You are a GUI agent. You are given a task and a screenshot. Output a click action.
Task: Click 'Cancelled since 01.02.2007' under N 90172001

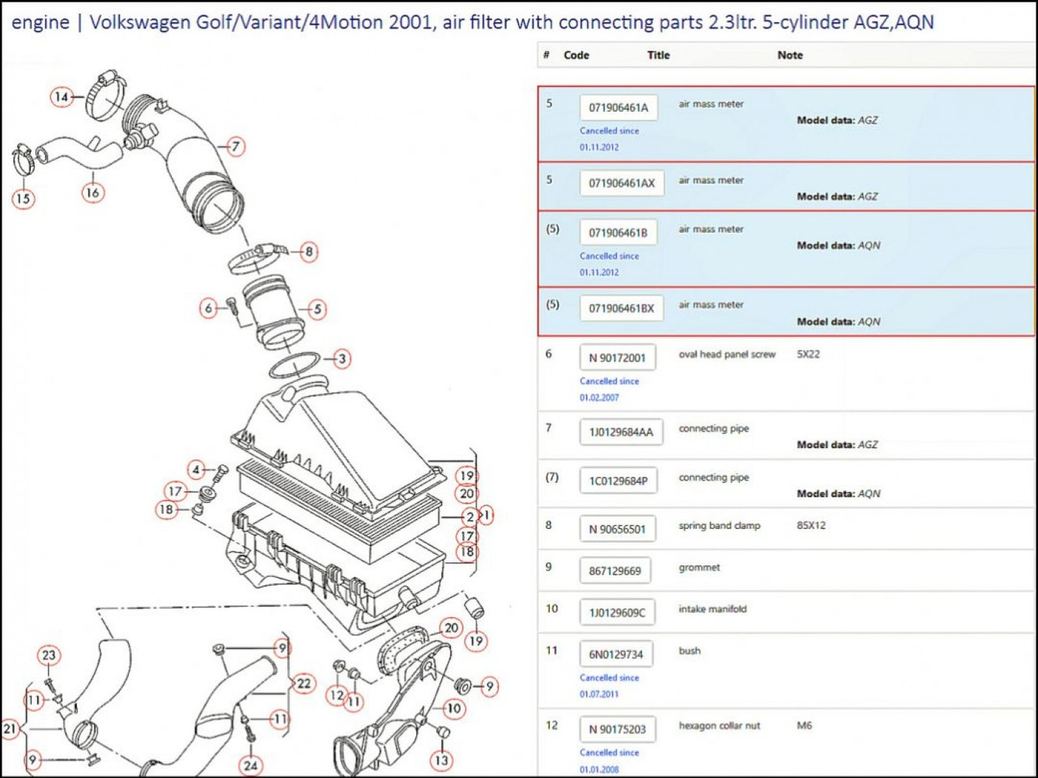[610, 389]
